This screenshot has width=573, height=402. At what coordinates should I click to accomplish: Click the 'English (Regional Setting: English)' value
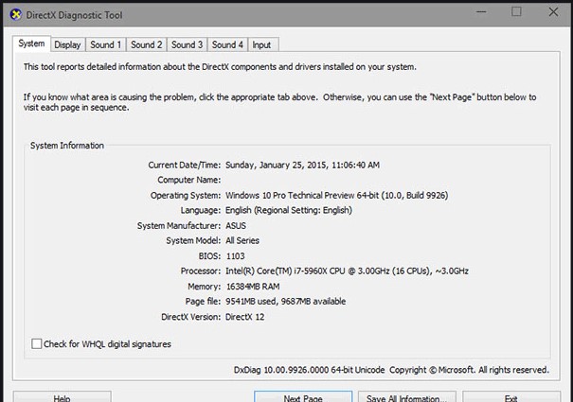[x=289, y=210]
